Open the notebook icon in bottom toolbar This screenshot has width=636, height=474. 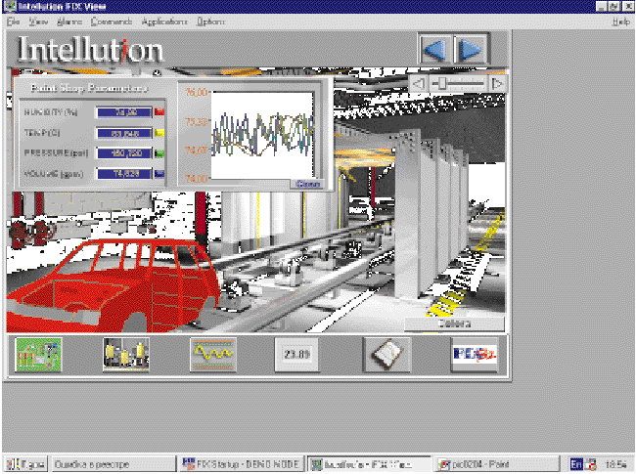[386, 355]
